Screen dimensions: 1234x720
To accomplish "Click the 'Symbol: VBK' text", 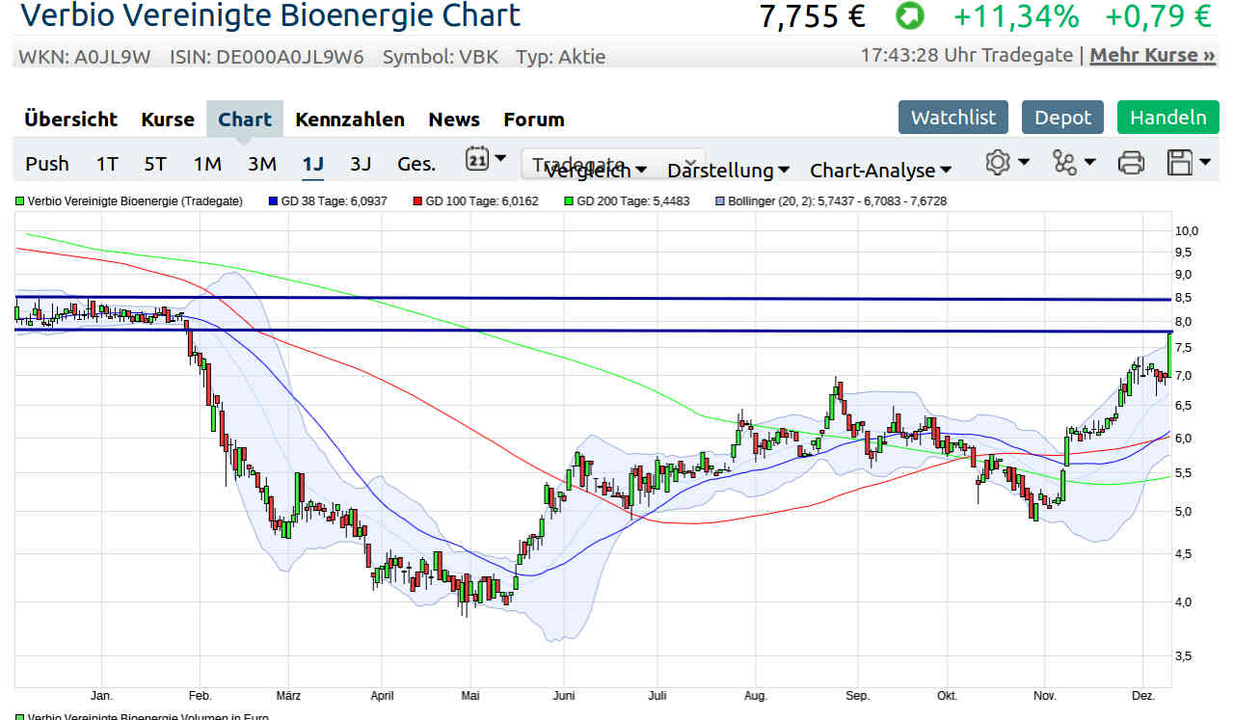I will (x=441, y=57).
